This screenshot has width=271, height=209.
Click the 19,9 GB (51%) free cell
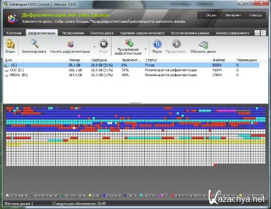102,65
